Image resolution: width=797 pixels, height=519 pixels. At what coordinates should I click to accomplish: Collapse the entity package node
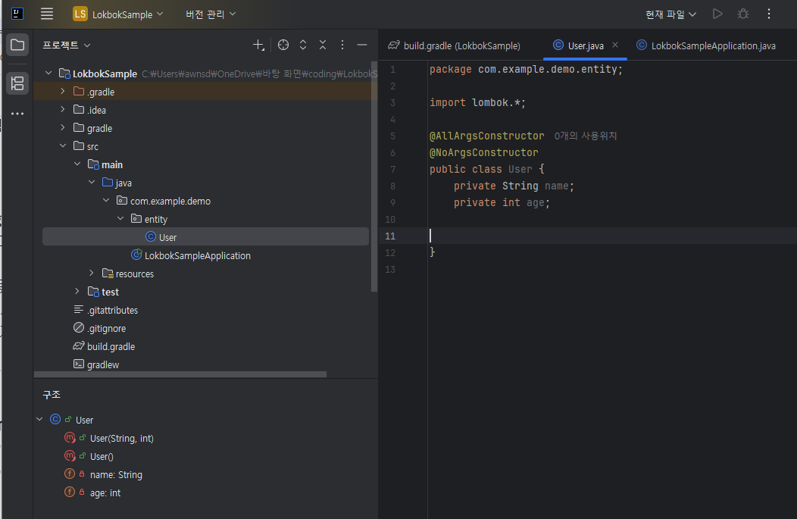120,219
